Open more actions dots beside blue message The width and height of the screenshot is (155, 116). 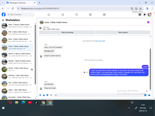click(82, 72)
